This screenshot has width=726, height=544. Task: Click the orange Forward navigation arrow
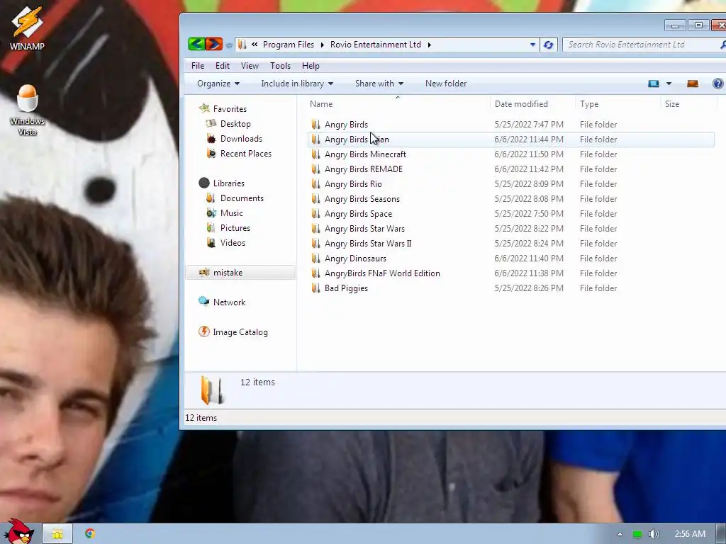[x=214, y=45]
